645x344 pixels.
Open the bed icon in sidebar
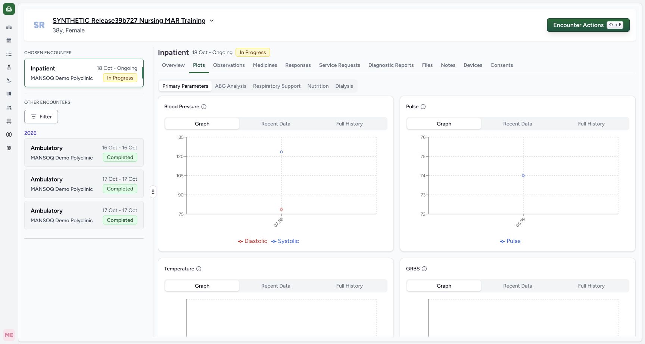tap(9, 121)
